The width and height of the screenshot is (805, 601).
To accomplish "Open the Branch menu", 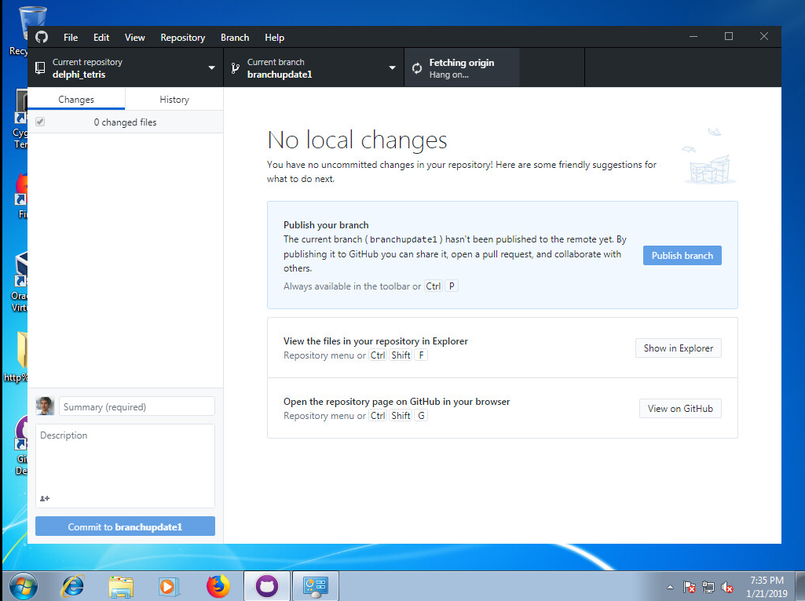I will (235, 38).
